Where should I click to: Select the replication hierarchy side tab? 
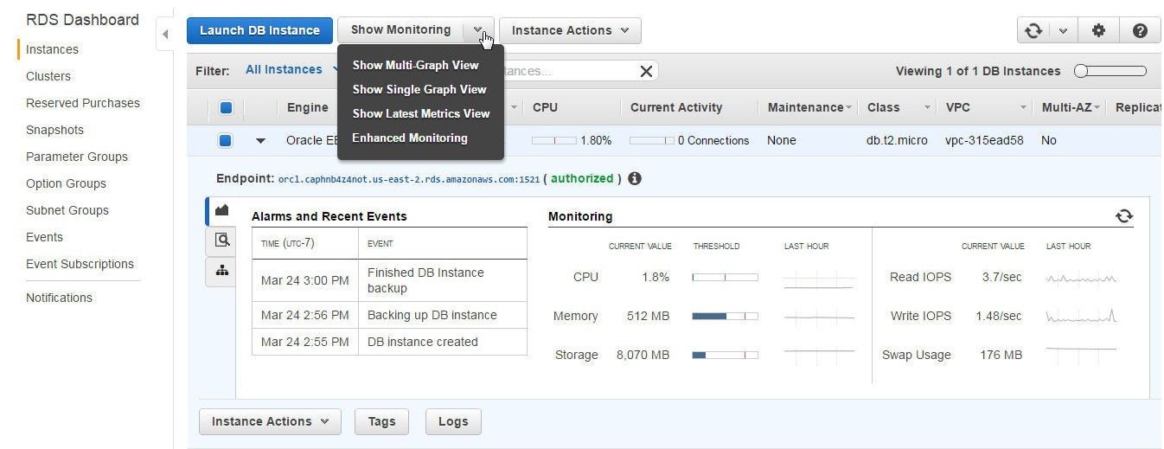pyautogui.click(x=221, y=271)
